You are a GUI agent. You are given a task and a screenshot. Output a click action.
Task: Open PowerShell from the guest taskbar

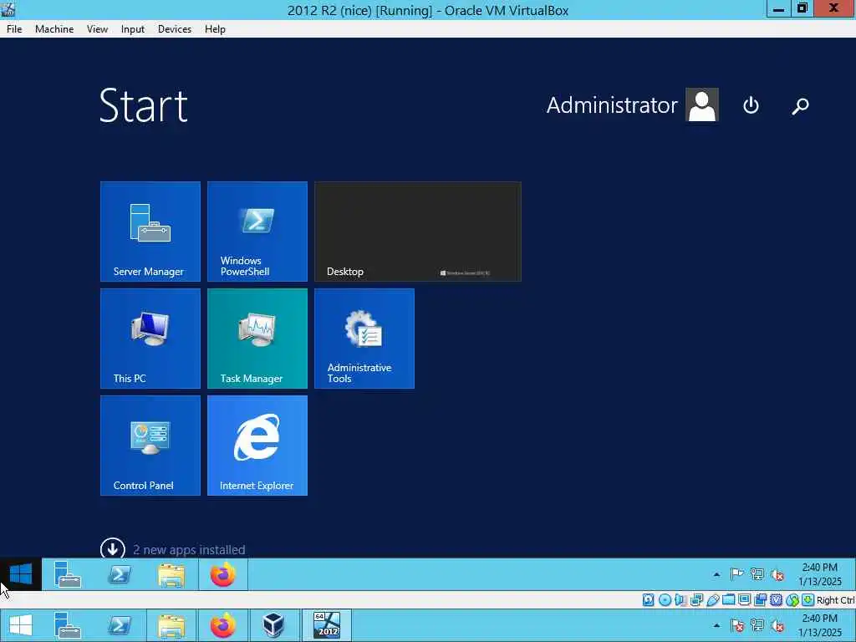point(120,574)
